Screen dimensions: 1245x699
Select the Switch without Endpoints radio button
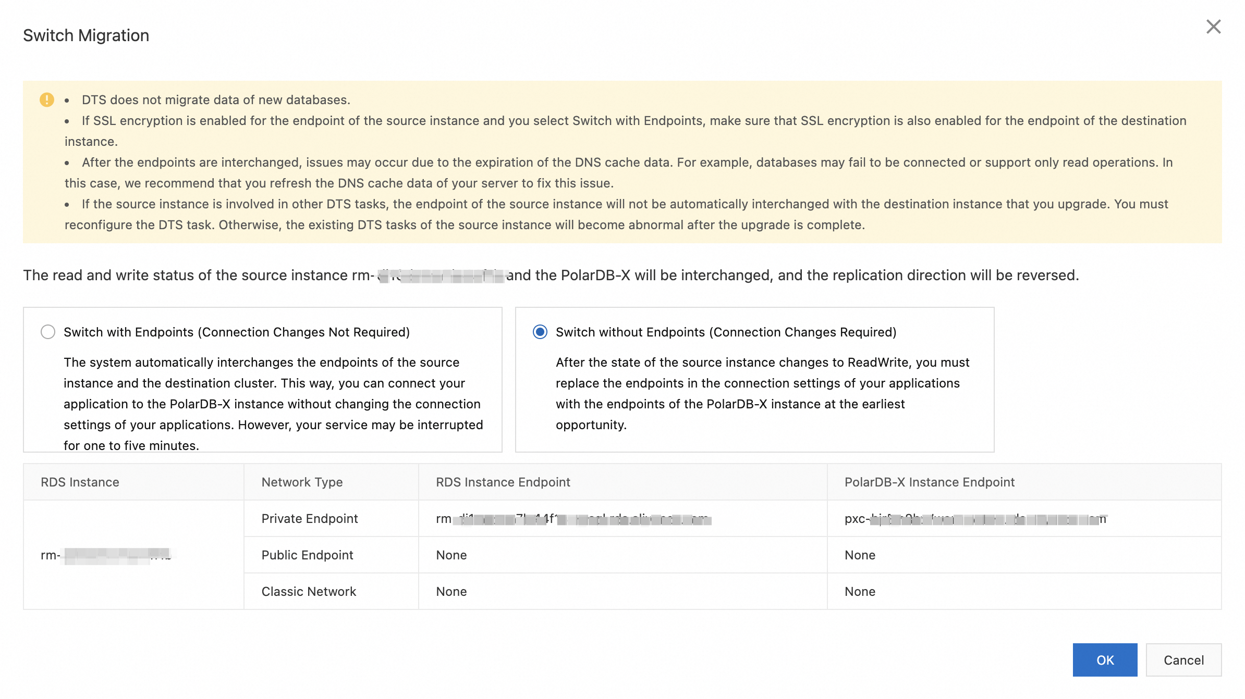[x=540, y=332]
